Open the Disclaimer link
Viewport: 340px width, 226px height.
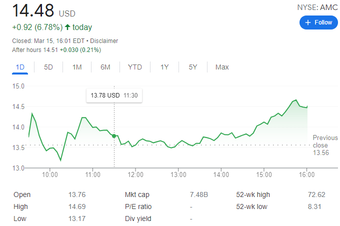tap(104, 41)
